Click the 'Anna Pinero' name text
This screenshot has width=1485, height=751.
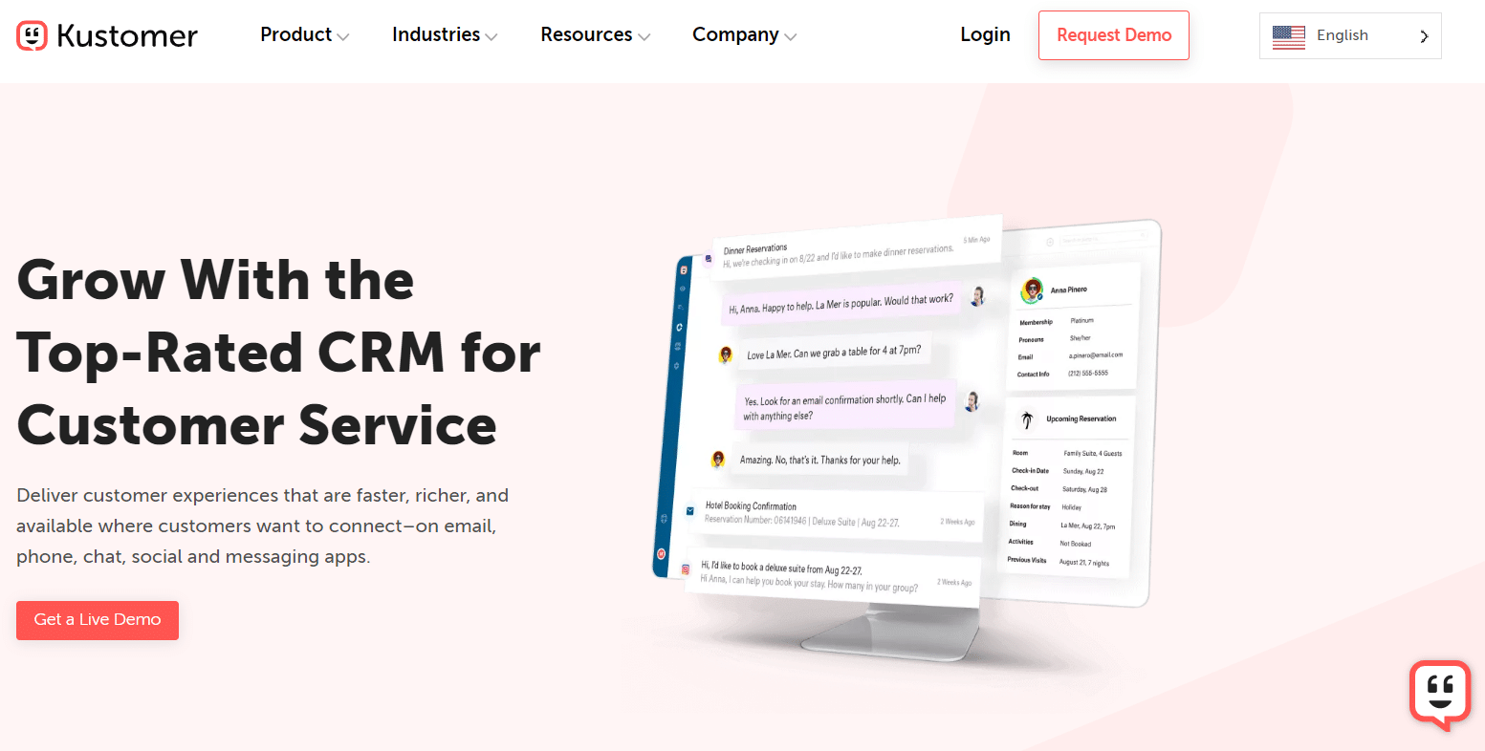coord(1069,290)
